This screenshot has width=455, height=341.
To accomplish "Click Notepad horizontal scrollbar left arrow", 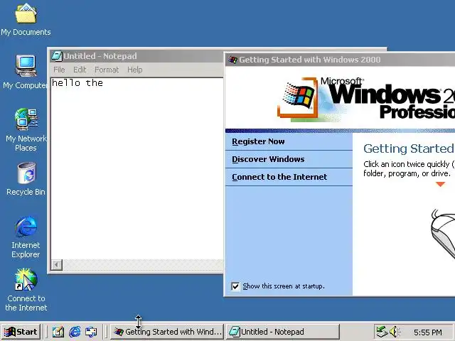I will tap(57, 264).
